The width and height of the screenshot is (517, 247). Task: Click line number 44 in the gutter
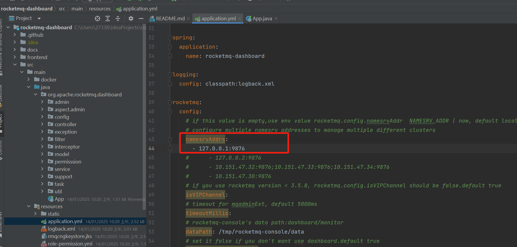coord(151,149)
